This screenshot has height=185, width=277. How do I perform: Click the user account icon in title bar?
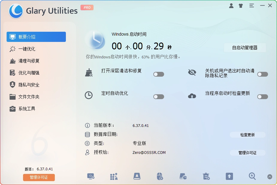(231, 5)
